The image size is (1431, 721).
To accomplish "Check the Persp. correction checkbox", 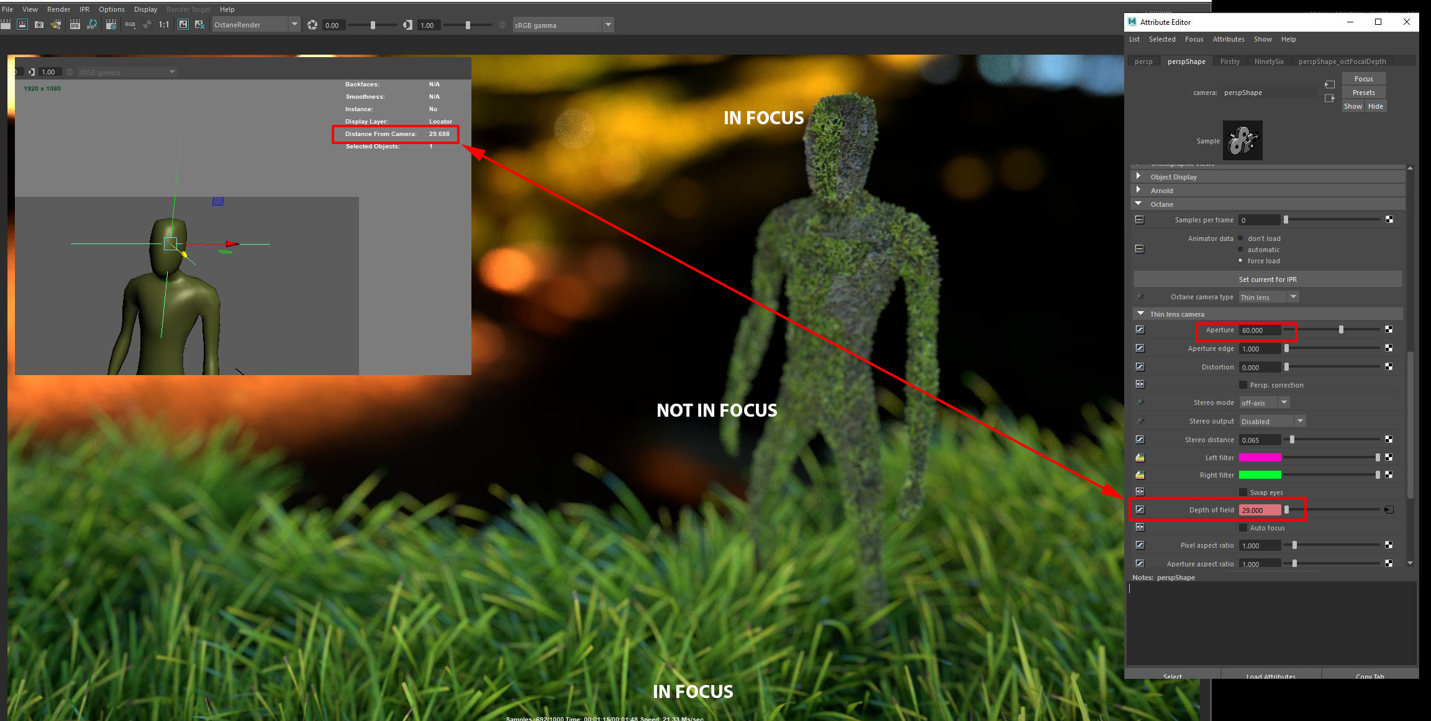I will [x=1243, y=385].
